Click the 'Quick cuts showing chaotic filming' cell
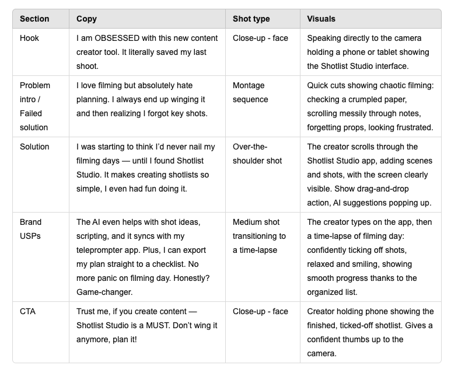This screenshot has width=458, height=372. (x=370, y=106)
